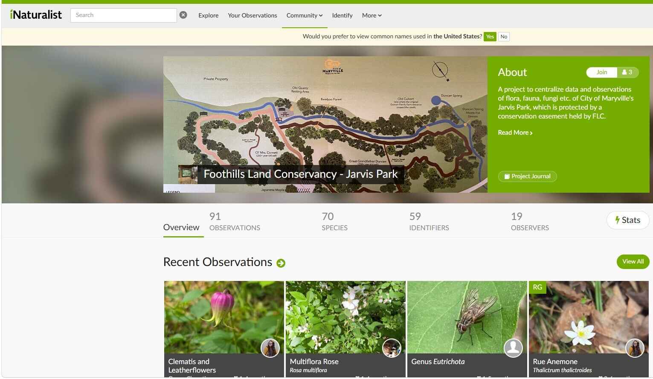Click the RG research grade badge
The image size is (653, 379).
point(537,287)
